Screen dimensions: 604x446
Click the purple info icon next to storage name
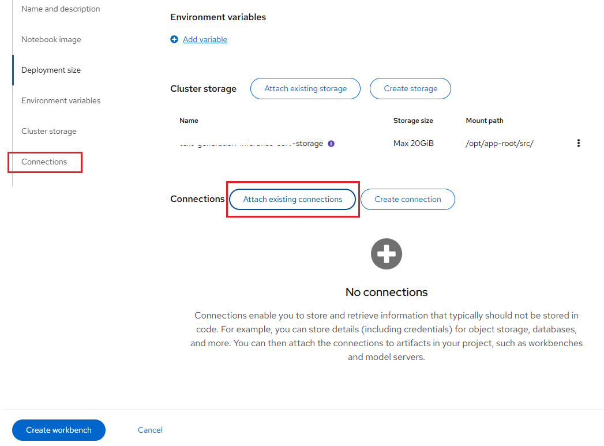pos(331,144)
